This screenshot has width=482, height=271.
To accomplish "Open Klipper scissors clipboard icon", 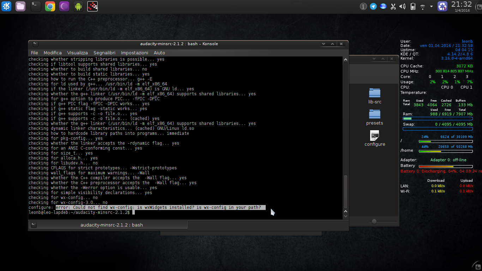I will coord(393,6).
